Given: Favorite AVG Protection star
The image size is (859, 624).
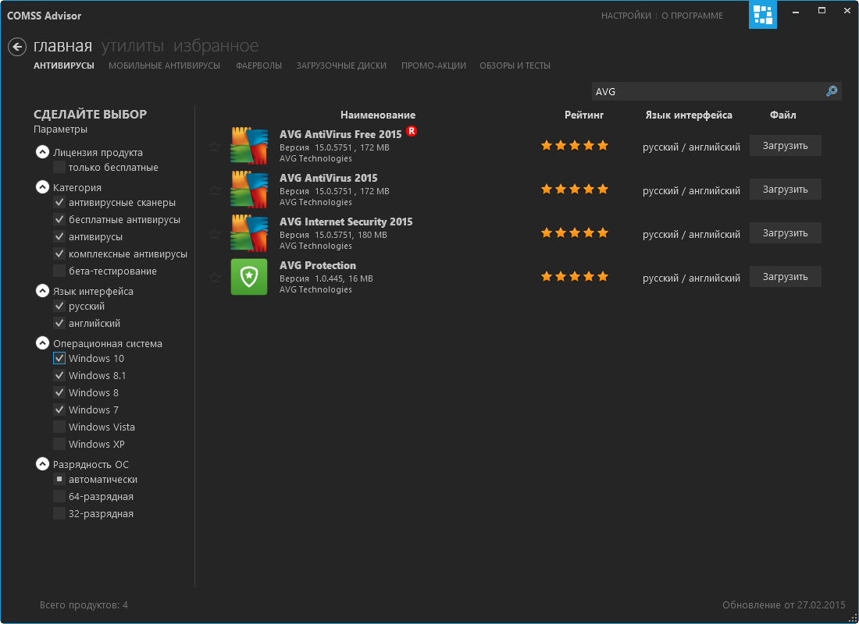Looking at the screenshot, I should (215, 278).
